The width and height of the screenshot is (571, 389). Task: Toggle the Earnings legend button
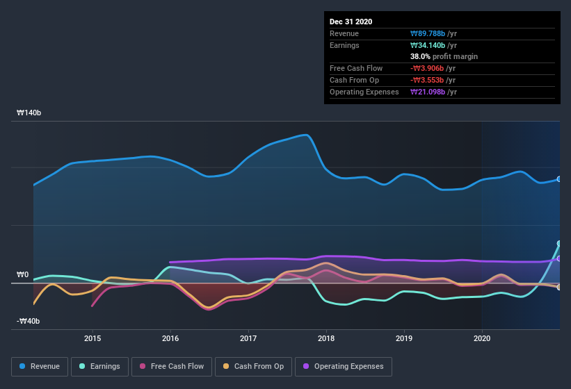click(99, 367)
